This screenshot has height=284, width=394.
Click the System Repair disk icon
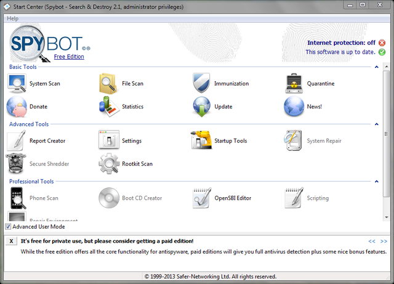click(x=293, y=140)
